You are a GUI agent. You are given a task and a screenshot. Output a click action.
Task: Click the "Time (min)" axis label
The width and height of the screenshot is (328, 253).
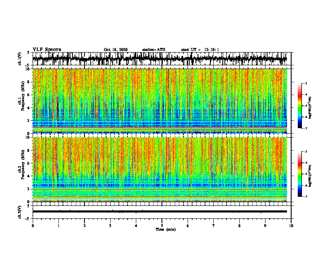pos(166,229)
